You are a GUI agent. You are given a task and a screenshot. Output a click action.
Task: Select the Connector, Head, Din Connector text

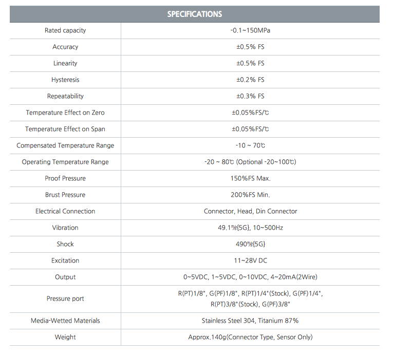point(250,211)
